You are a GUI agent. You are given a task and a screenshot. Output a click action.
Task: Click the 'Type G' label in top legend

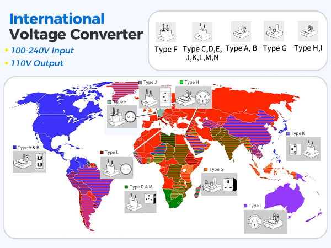[275, 48]
